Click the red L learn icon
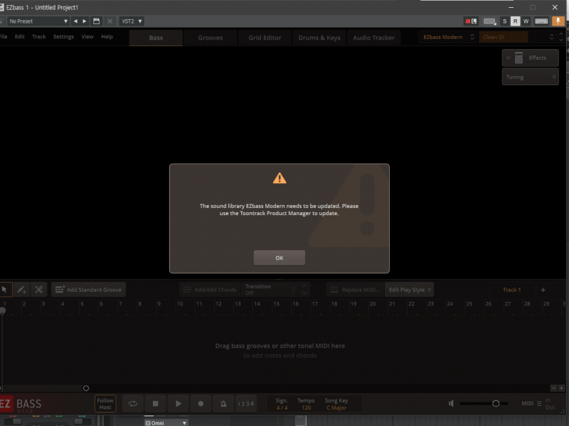 tap(471, 21)
